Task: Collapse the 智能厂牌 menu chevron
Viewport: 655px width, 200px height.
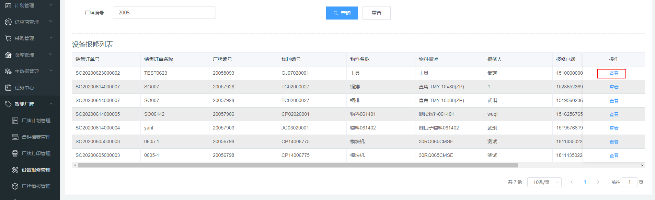Action: (x=51, y=104)
